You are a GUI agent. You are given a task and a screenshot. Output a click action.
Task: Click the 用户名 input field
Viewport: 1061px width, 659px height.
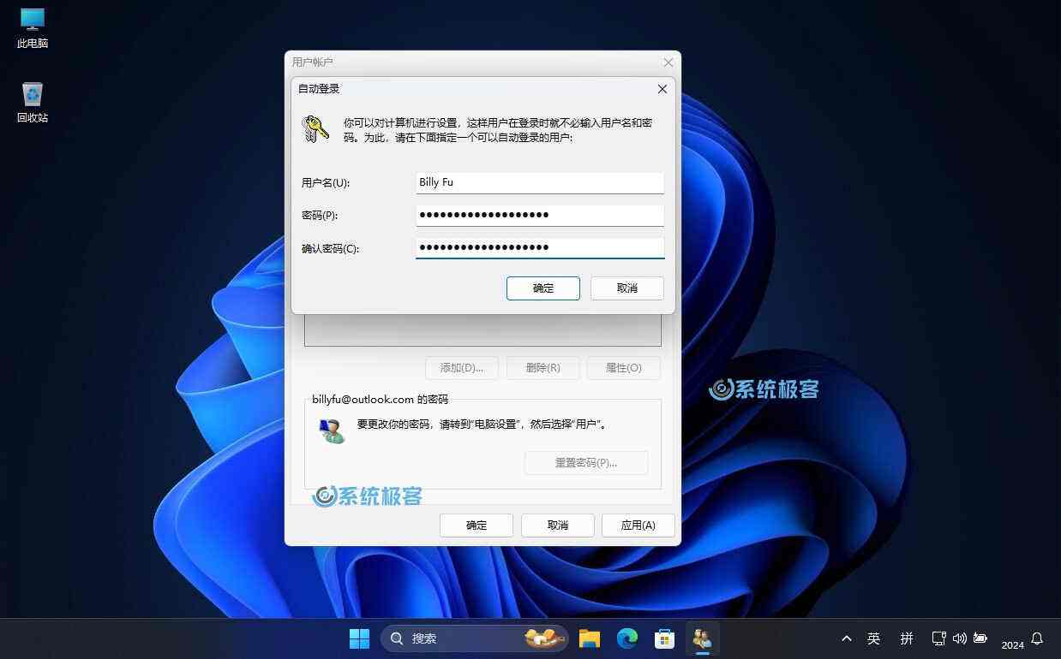tap(539, 182)
